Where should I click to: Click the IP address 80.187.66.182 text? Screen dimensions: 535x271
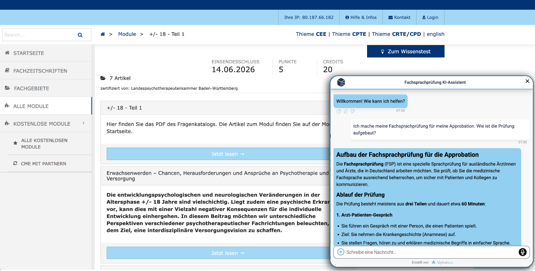tap(318, 17)
